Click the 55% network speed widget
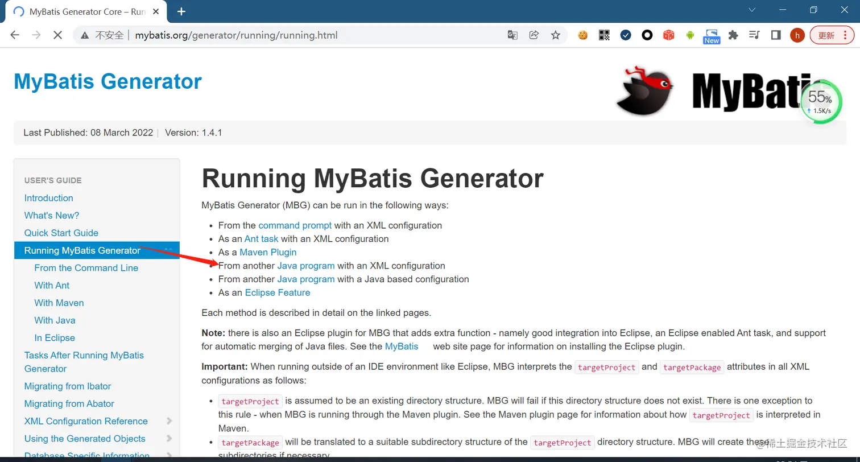 (x=820, y=102)
